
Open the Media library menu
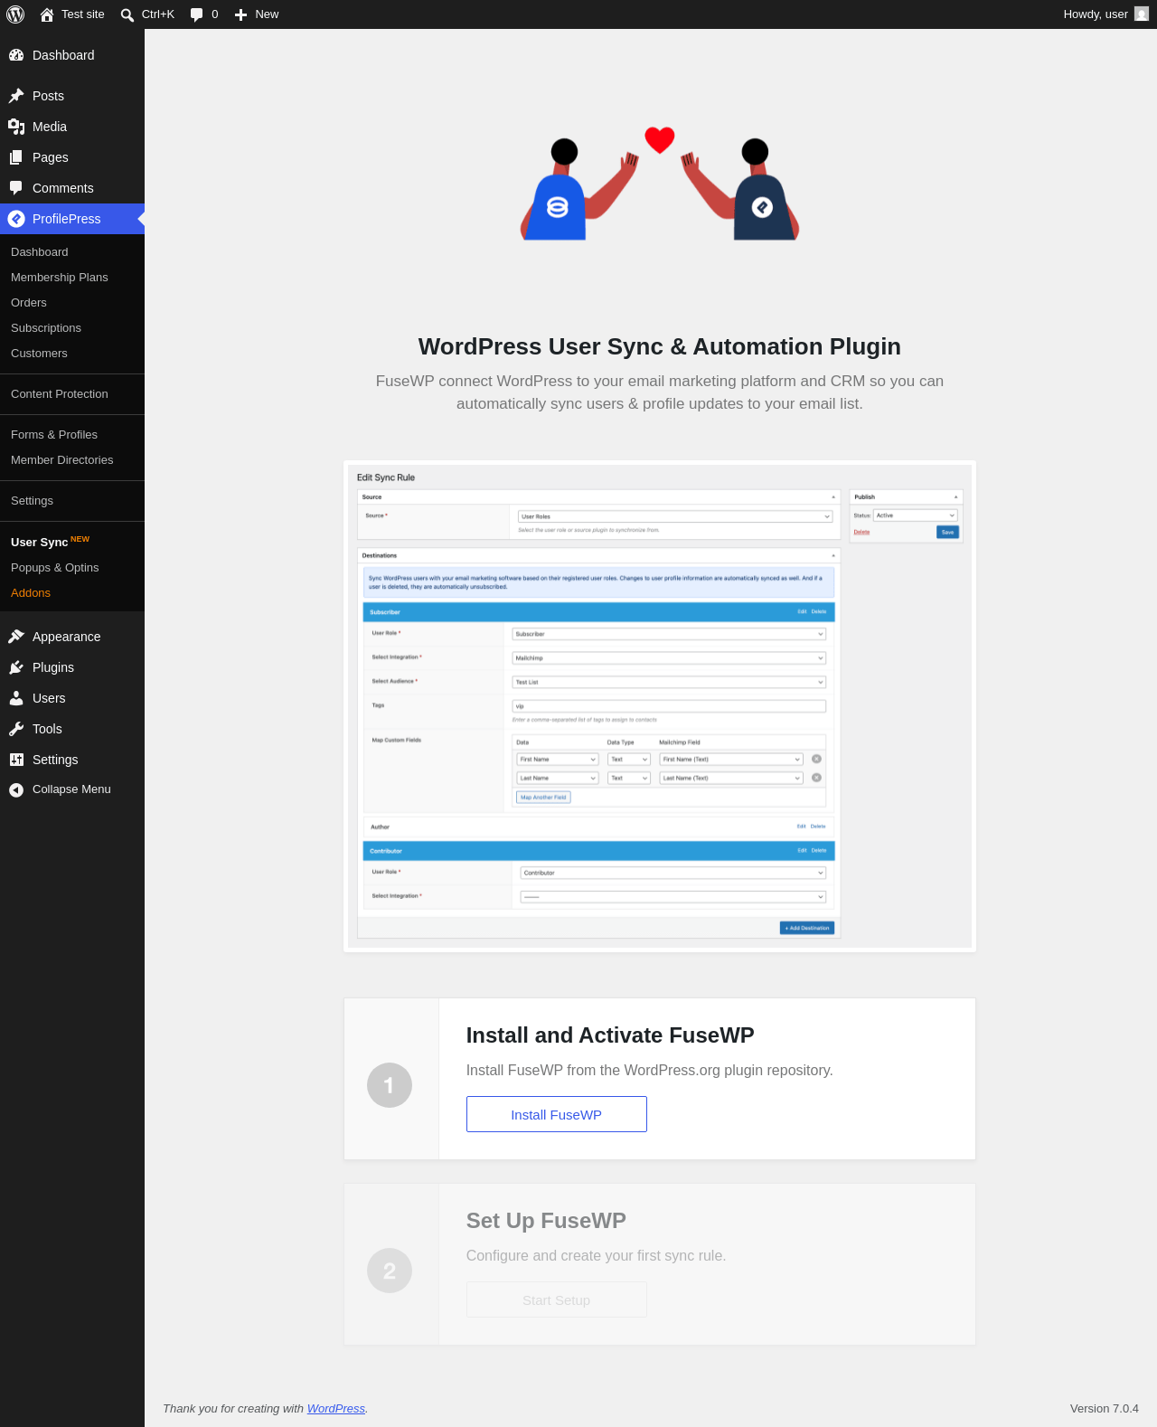pos(72,127)
